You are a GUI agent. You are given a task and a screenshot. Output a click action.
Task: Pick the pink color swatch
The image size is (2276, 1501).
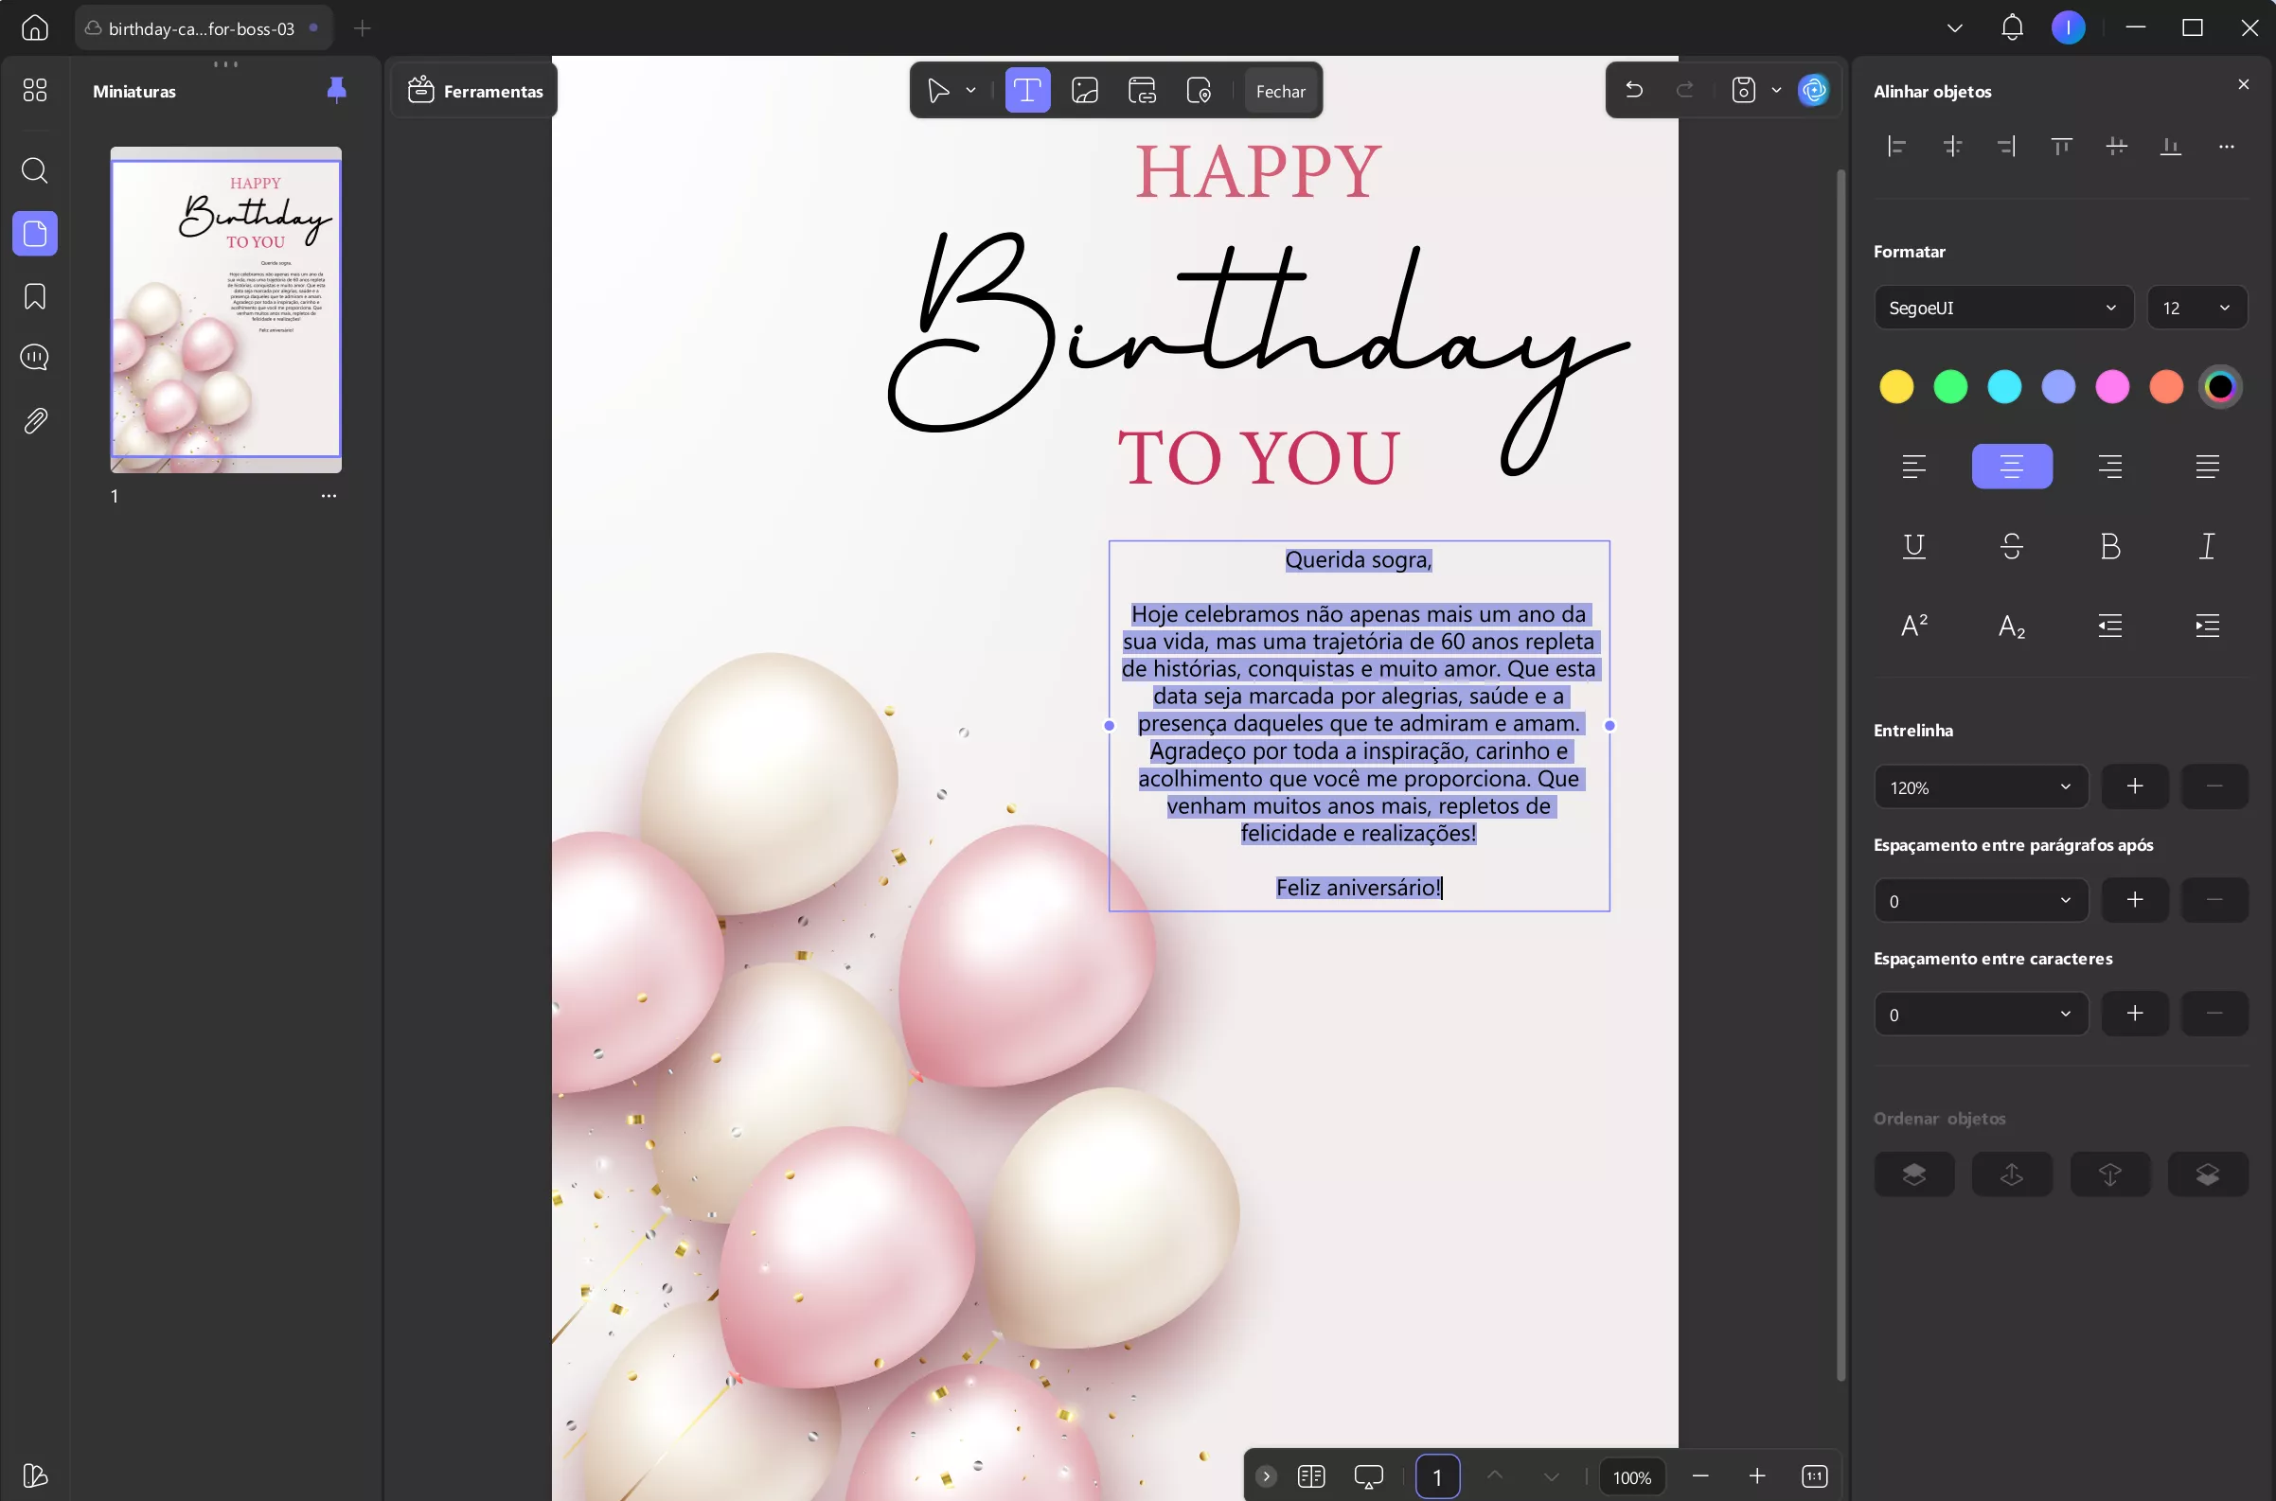(x=2112, y=387)
